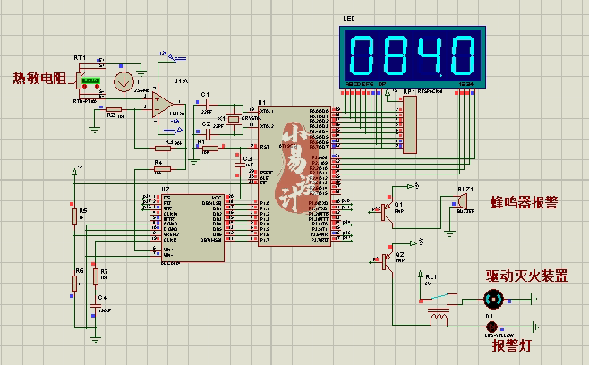Click resistor R2 near the op-amp
This screenshot has height=365, width=589.
114,109
